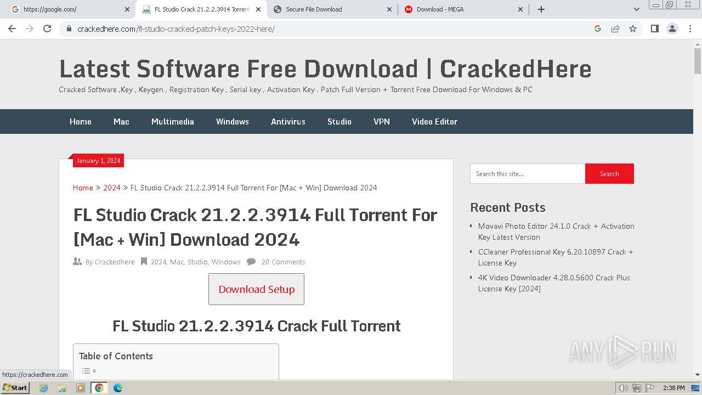
Task: Click the 2024 breadcrumb link
Action: coord(112,188)
